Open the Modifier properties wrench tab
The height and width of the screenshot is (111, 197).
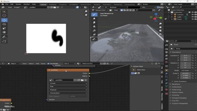(167, 73)
